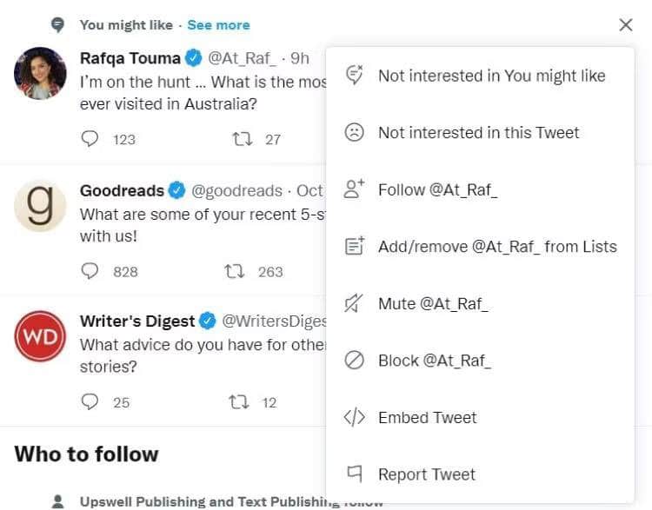Select Not interested in You might like
Image resolution: width=652 pixels, height=510 pixels.
tap(491, 76)
